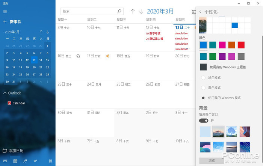Turn off the 填满整个窗口 toggle
Screen dimensions: 263x166
[204, 121]
